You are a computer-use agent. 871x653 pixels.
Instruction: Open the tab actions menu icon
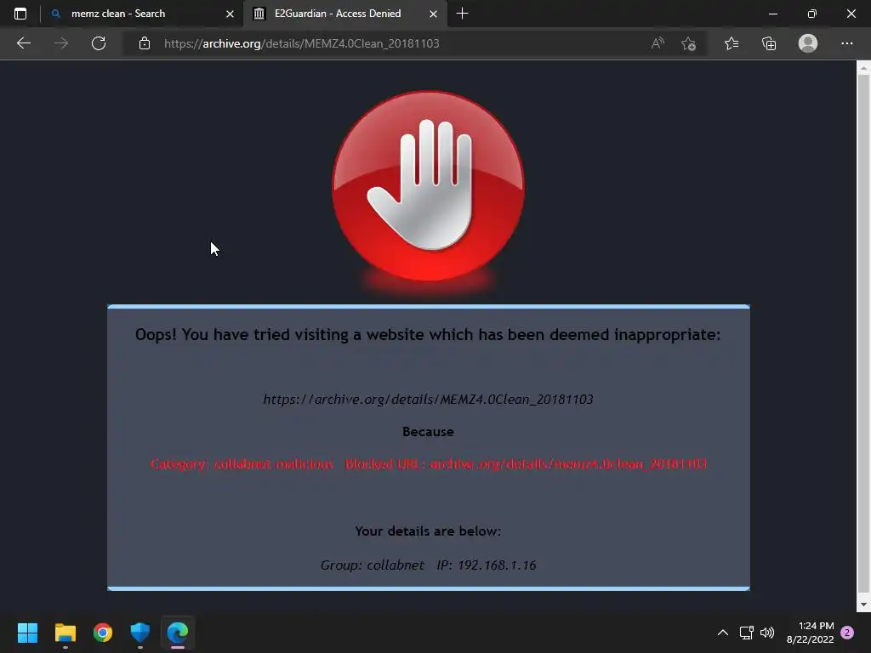pos(20,14)
